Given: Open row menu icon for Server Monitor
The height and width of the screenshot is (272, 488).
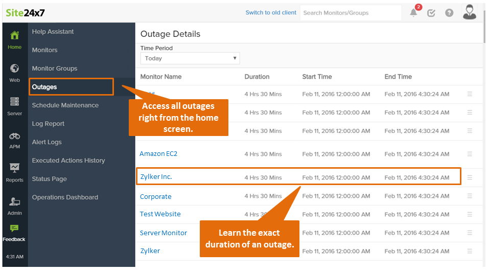Looking at the screenshot, I should (470, 233).
